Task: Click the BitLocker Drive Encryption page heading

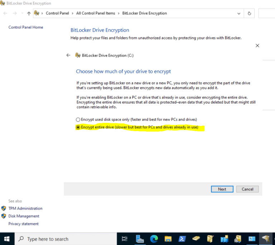Action: pyautogui.click(x=100, y=30)
